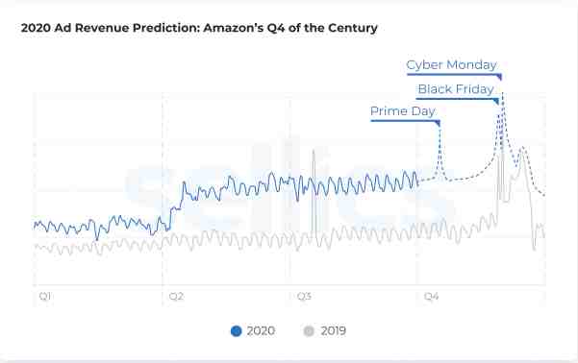Click the Black Friday flag marker tip
The image size is (578, 363).
(x=496, y=102)
